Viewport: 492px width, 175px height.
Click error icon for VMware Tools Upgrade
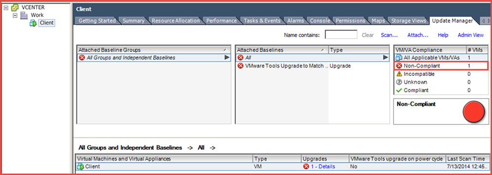point(241,66)
